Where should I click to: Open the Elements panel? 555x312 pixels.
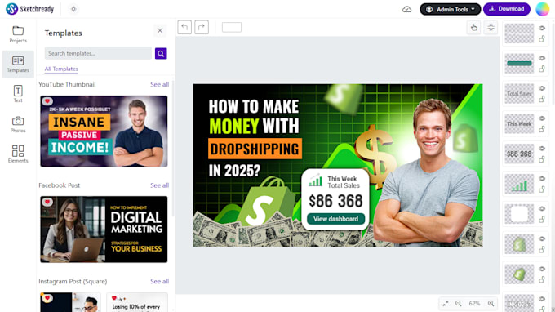point(18,154)
